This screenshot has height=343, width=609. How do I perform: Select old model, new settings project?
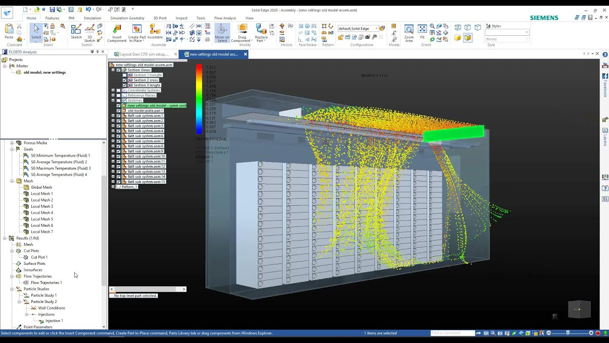45,72
